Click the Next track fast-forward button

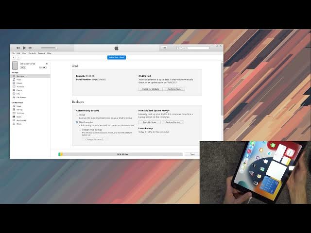coord(30,48)
